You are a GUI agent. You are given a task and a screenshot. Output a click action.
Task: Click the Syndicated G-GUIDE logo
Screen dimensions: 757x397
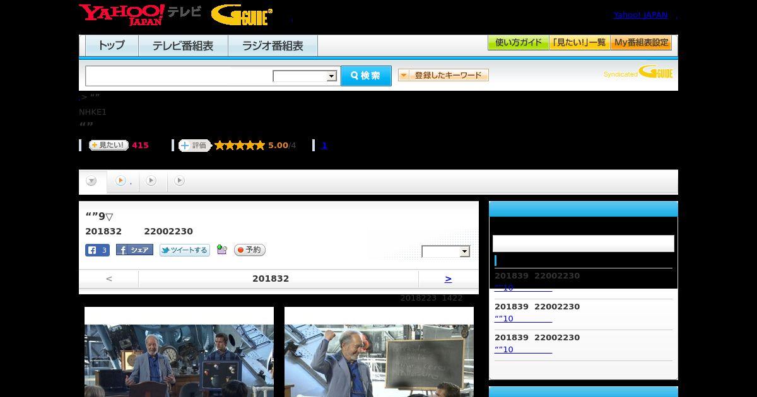638,72
